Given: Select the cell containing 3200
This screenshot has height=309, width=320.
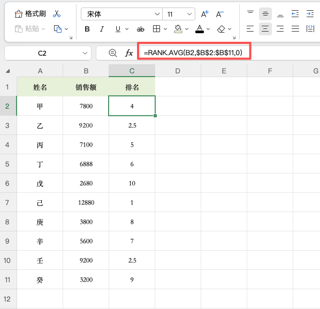Looking at the screenshot, I should point(86,280).
